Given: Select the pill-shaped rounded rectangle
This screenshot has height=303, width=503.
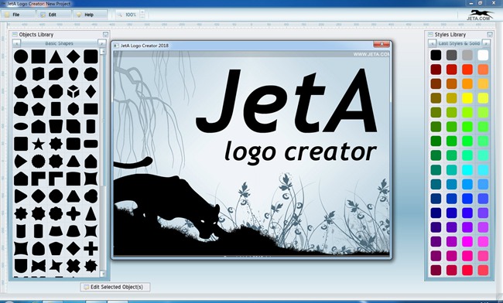Looking at the screenshot, I should [x=91, y=144].
